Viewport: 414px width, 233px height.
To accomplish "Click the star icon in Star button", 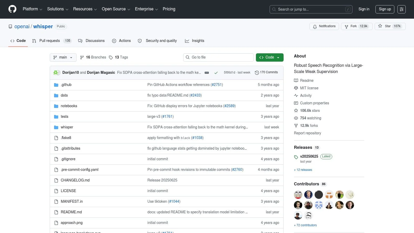I will 380,26.
